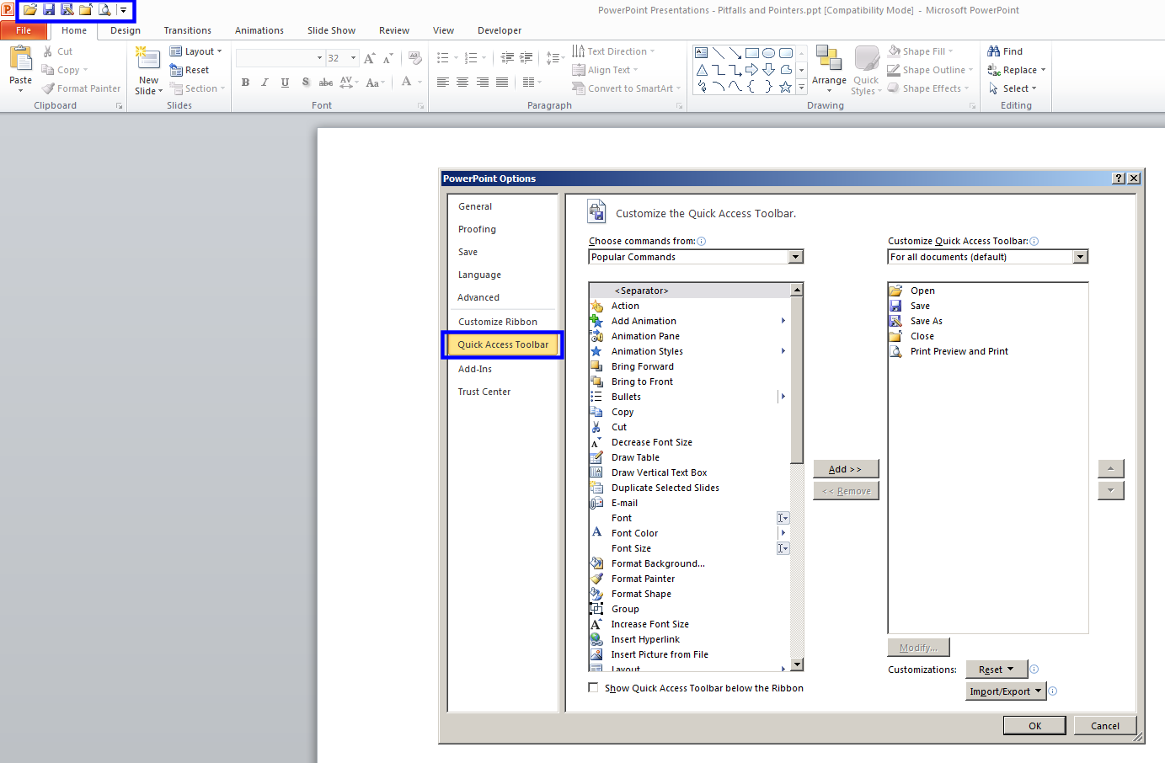
Task: Open the Layout dropdown in Slides group
Action: click(196, 51)
